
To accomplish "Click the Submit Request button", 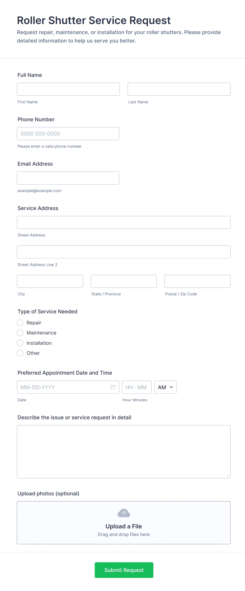I will (x=124, y=570).
